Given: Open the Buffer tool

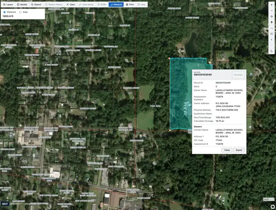Looking at the screenshot, I should (x=102, y=5).
